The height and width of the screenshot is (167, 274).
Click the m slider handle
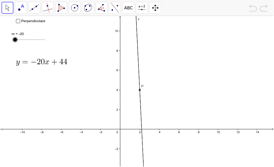point(15,40)
